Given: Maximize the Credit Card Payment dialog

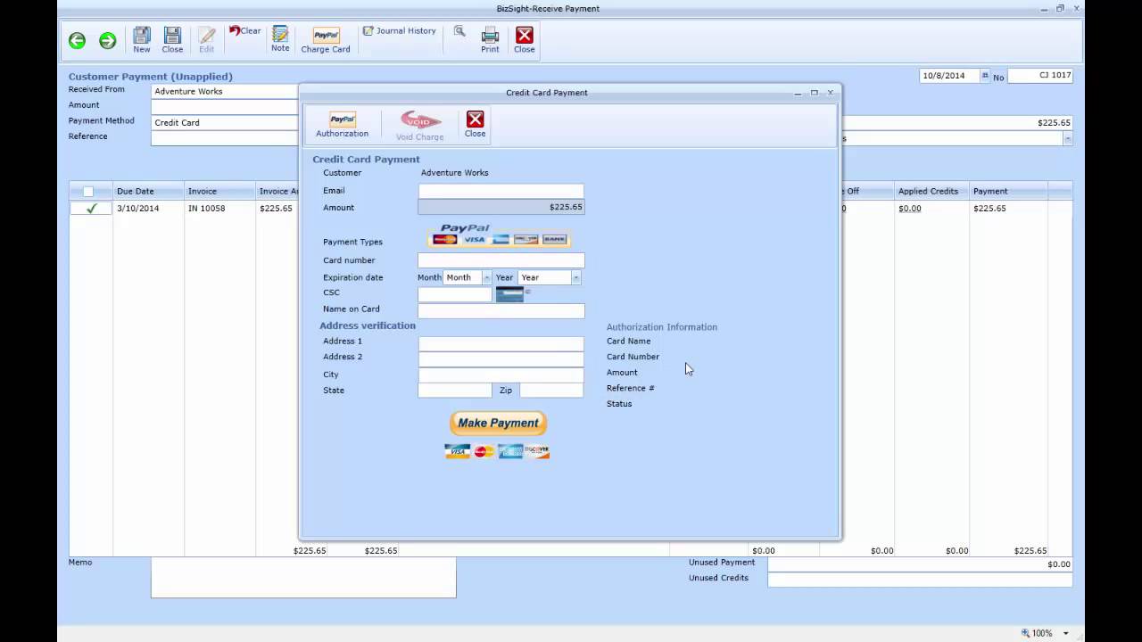Looking at the screenshot, I should (814, 92).
